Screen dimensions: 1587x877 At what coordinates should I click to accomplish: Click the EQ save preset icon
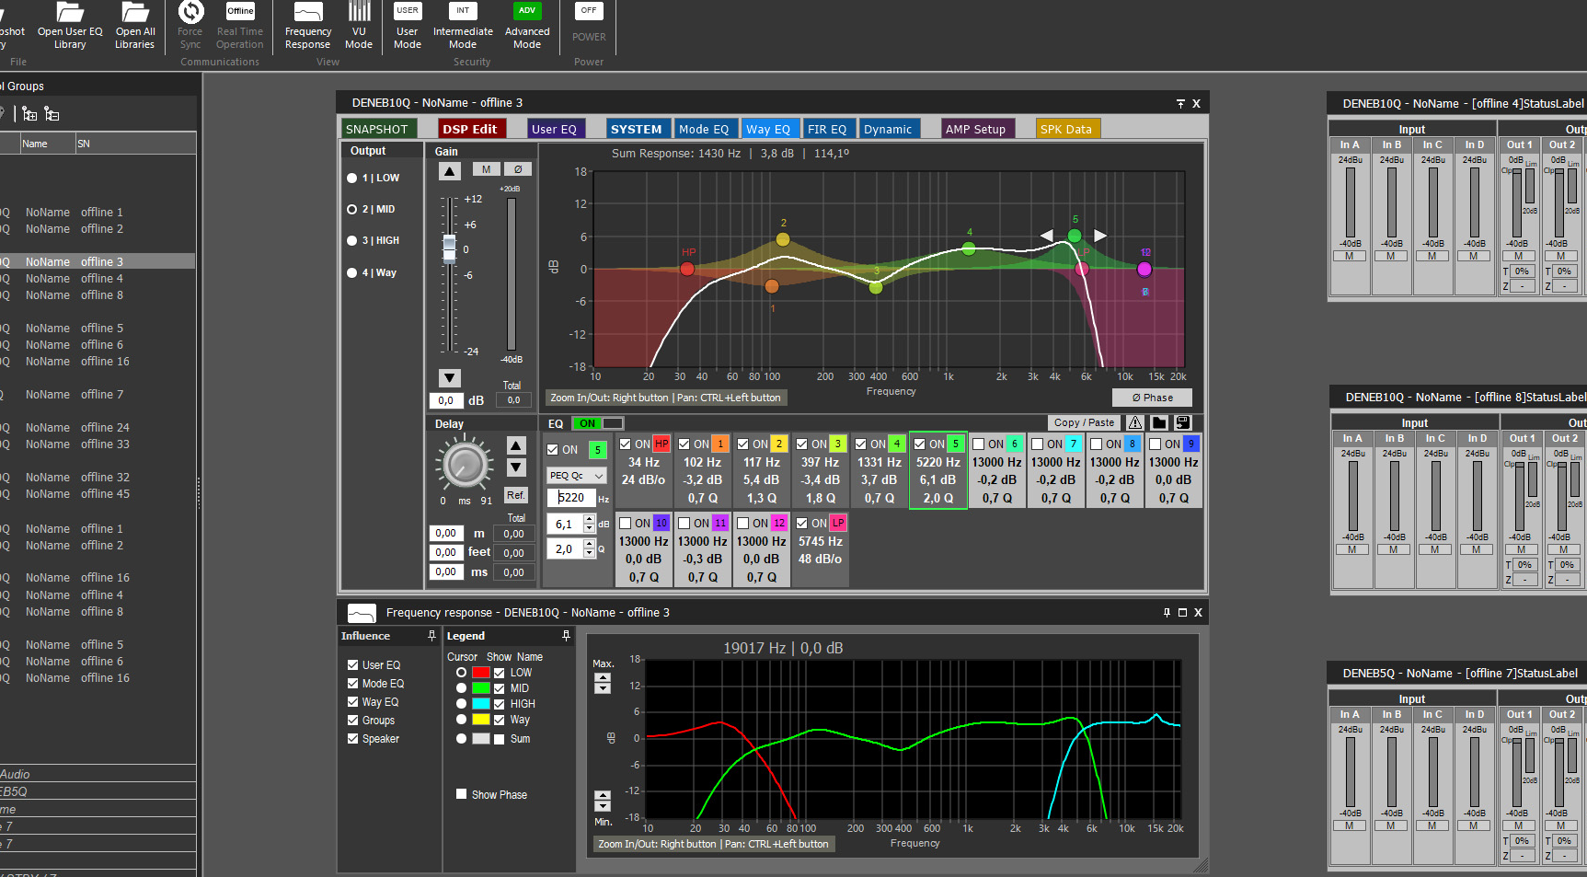tap(1183, 422)
